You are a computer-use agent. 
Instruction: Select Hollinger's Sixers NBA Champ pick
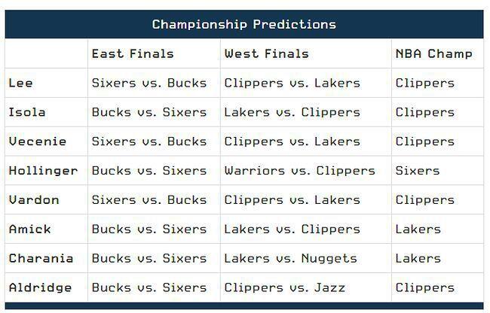pyautogui.click(x=417, y=171)
